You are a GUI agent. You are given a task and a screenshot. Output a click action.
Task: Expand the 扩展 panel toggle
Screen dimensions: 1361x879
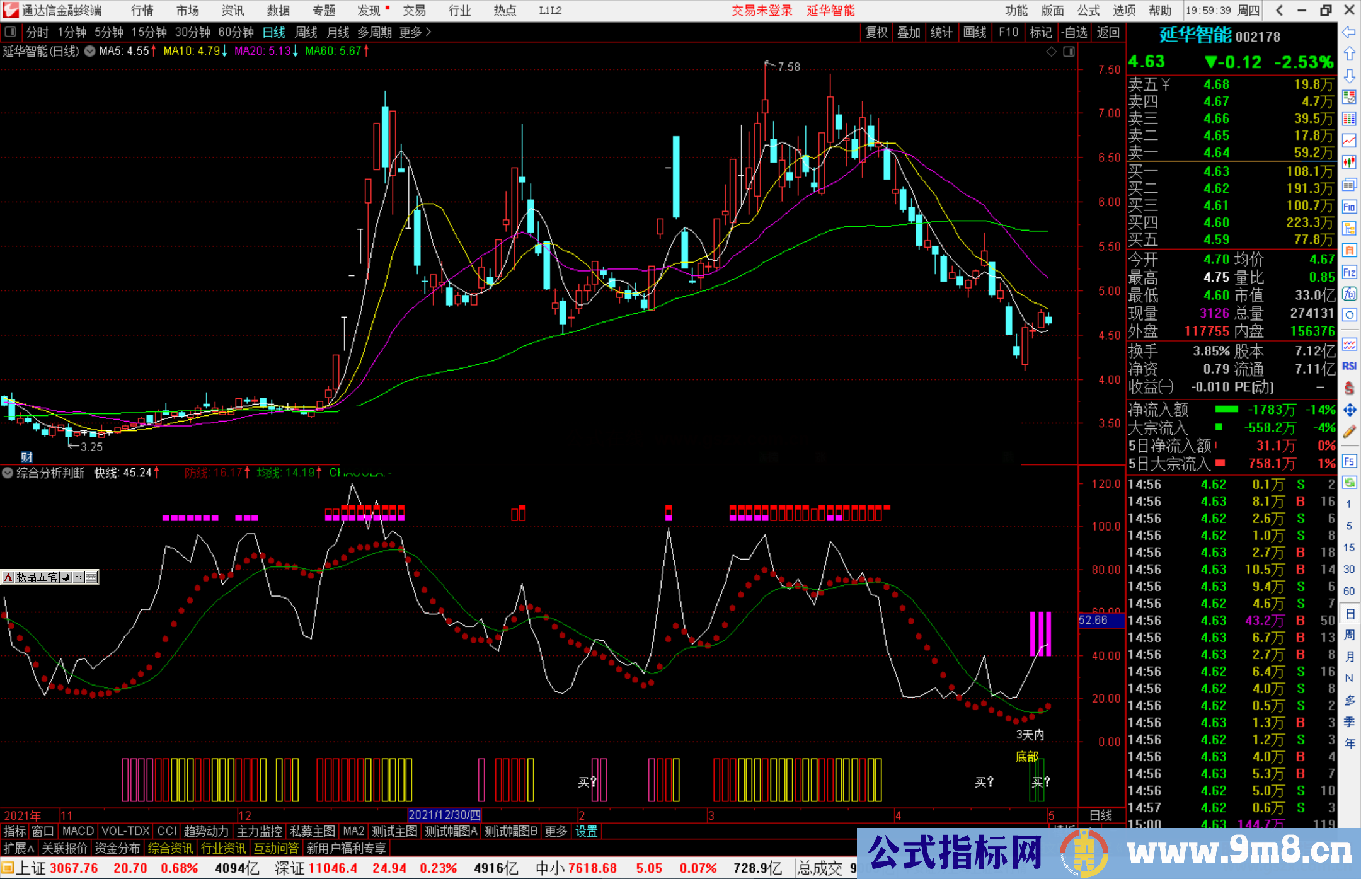[x=19, y=848]
